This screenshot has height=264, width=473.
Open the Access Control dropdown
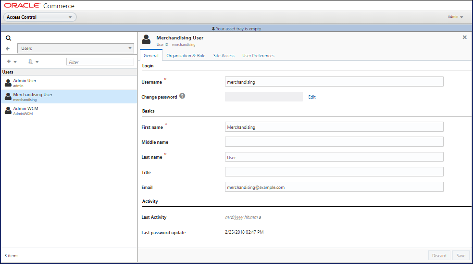click(39, 17)
